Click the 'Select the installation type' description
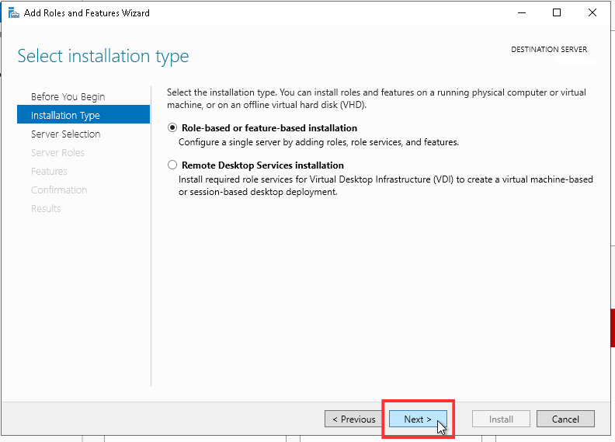The height and width of the screenshot is (442, 615). tap(377, 99)
